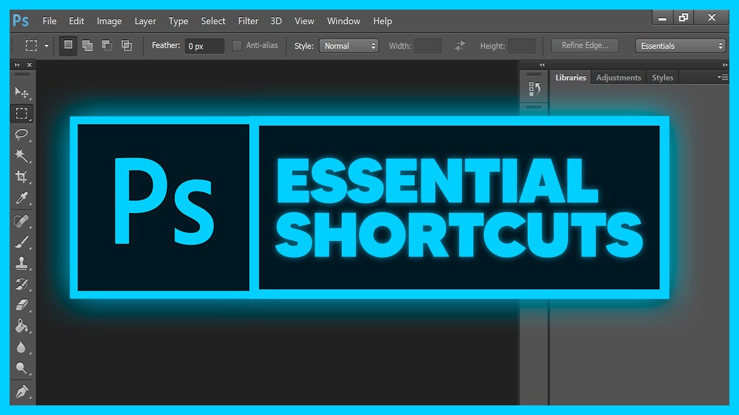Select the Eraser tool
739x415 pixels.
coord(21,305)
